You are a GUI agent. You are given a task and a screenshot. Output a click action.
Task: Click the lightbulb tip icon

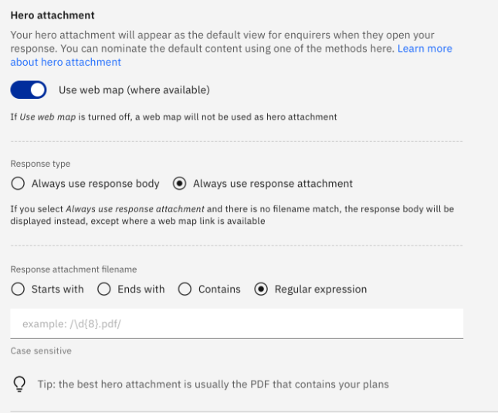(19, 384)
